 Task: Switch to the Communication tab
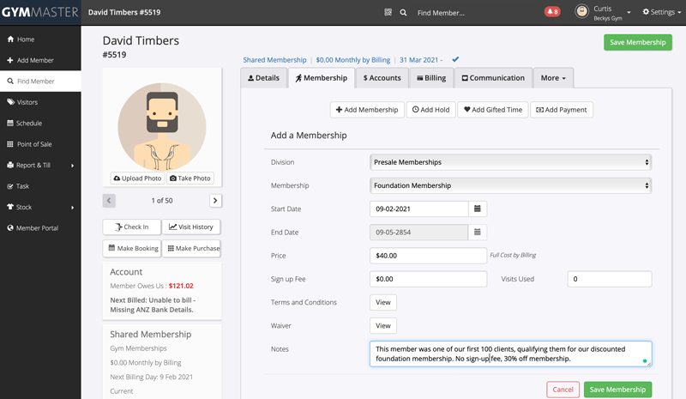click(492, 78)
